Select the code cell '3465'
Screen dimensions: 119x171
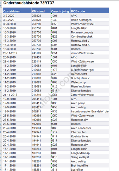point(60,128)
